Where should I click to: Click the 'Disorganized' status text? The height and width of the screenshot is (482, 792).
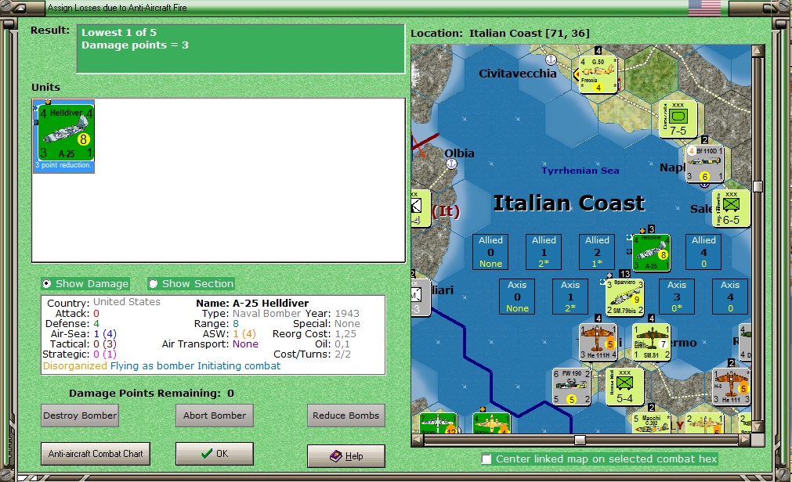pos(74,366)
